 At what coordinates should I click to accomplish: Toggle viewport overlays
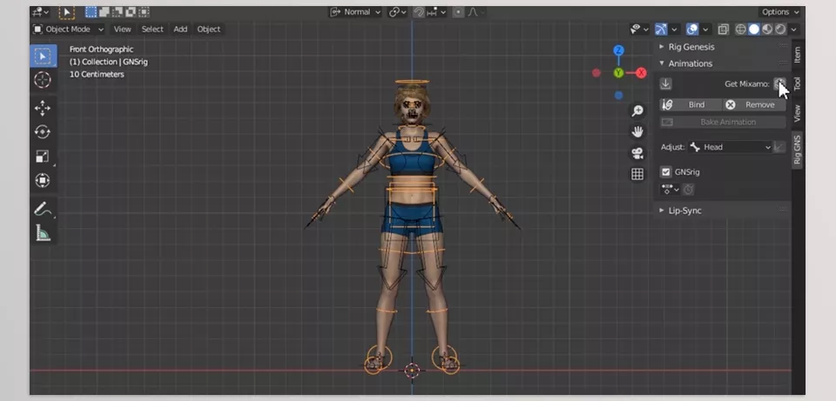click(692, 30)
